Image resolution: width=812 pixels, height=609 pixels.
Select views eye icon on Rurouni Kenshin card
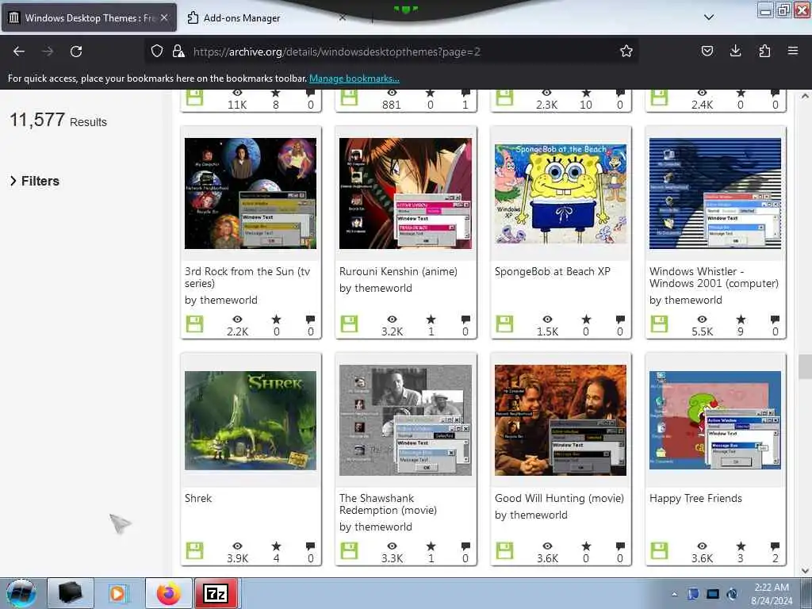coord(392,319)
